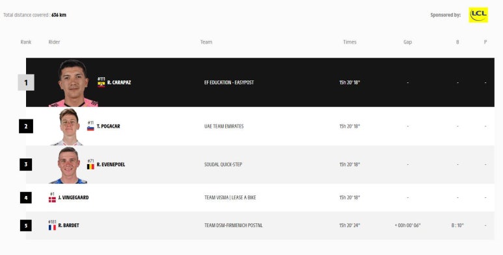Screen dimensions: 503x255
Task: Select the Times column header
Action: 349,42
